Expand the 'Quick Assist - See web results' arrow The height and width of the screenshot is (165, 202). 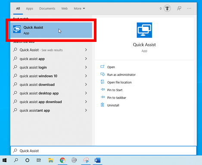(x=86, y=50)
